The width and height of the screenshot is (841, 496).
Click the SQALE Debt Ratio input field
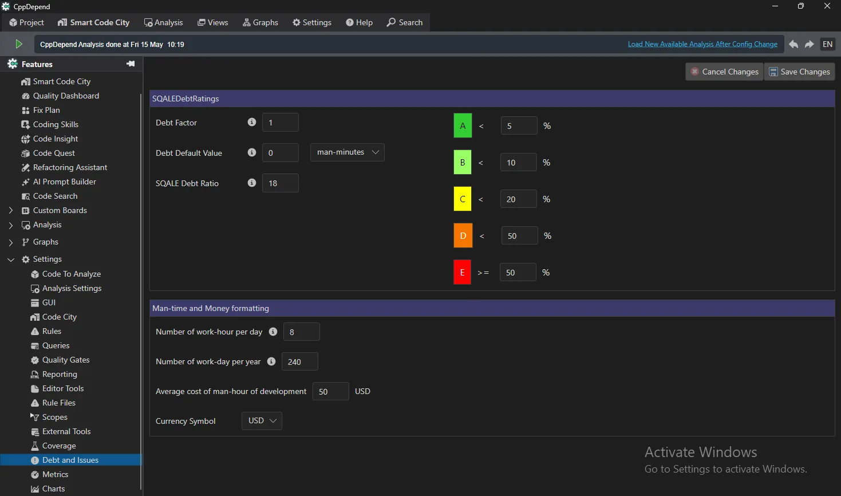[281, 183]
